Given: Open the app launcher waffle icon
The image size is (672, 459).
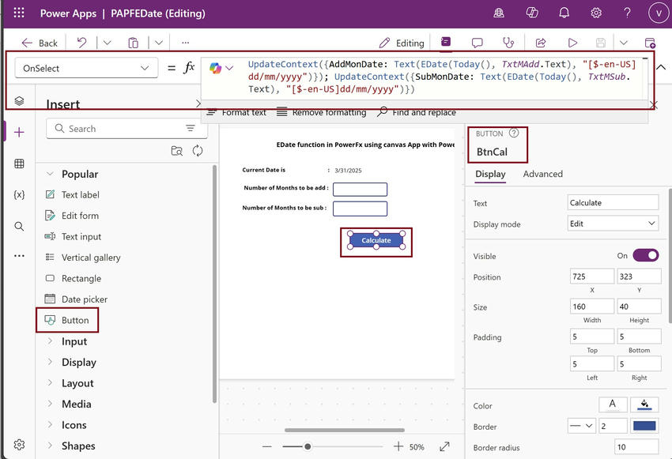Looking at the screenshot, I should [19, 13].
